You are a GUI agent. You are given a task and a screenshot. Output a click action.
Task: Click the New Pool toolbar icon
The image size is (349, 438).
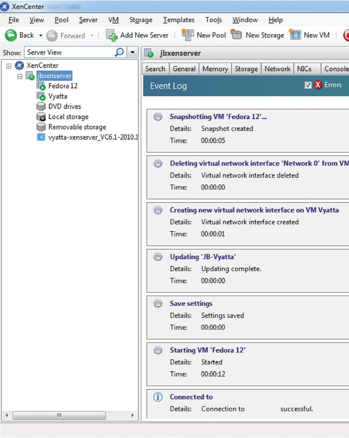(188, 35)
